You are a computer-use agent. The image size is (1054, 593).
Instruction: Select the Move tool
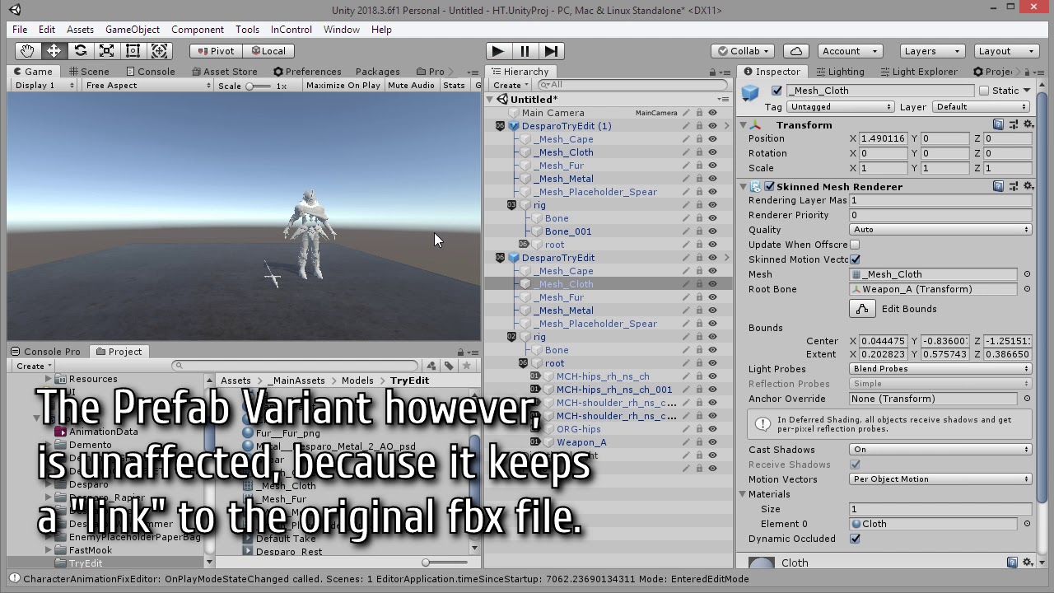[x=54, y=51]
